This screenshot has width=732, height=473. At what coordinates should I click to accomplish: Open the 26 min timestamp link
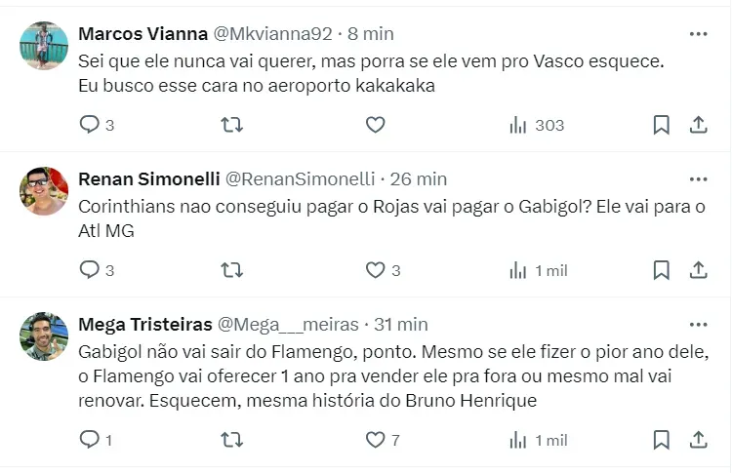point(419,179)
